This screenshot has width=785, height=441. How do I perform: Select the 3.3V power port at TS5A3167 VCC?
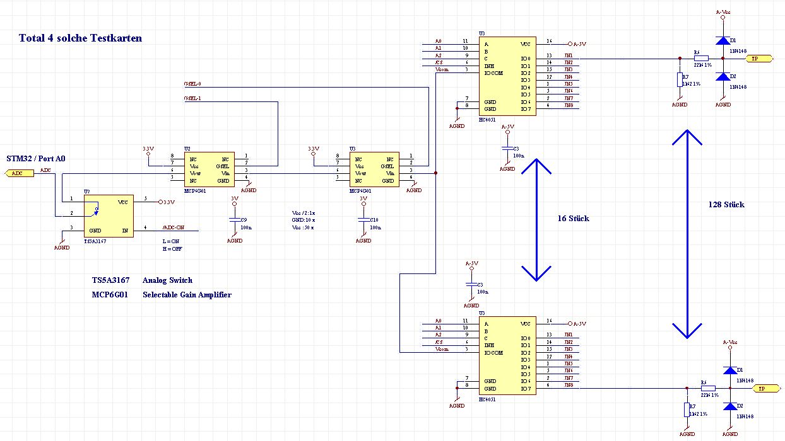click(x=166, y=202)
